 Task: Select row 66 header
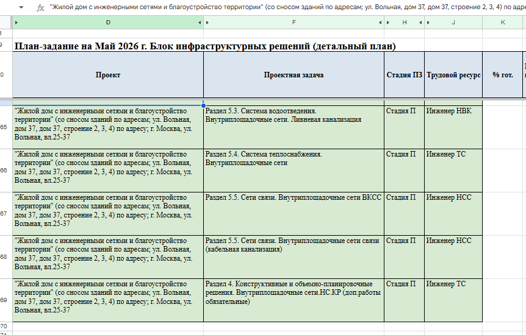click(x=6, y=171)
